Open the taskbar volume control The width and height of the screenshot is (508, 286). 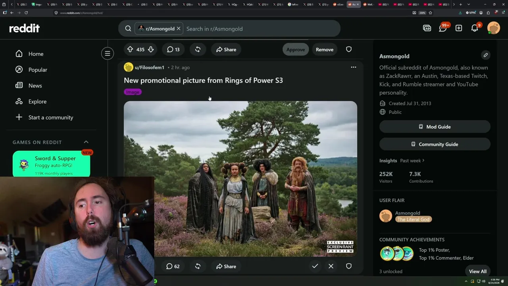click(x=483, y=281)
